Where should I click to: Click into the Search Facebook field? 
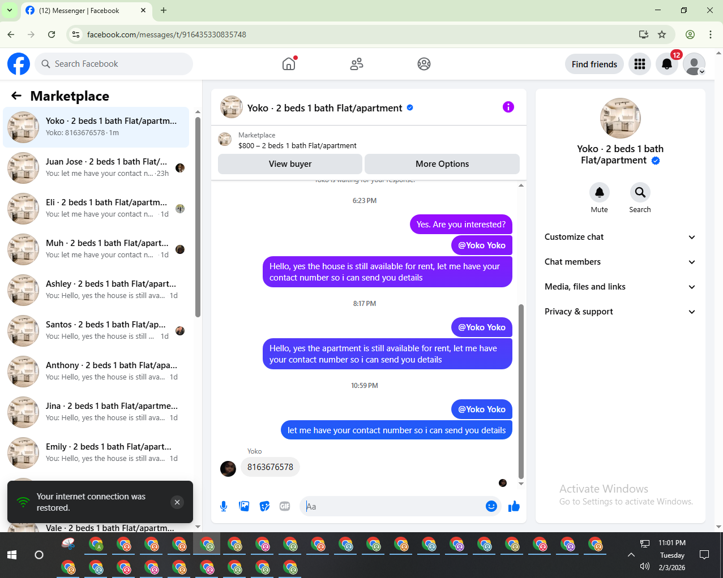[x=114, y=64]
